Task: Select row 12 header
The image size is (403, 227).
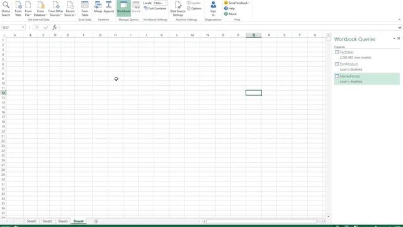Action: pos(3,93)
